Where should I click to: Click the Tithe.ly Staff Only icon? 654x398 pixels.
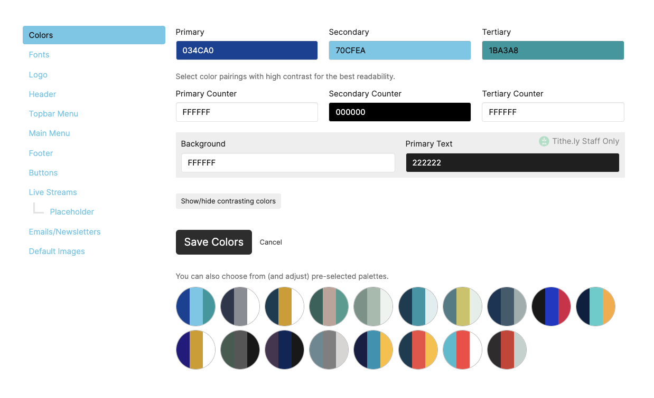pyautogui.click(x=544, y=141)
